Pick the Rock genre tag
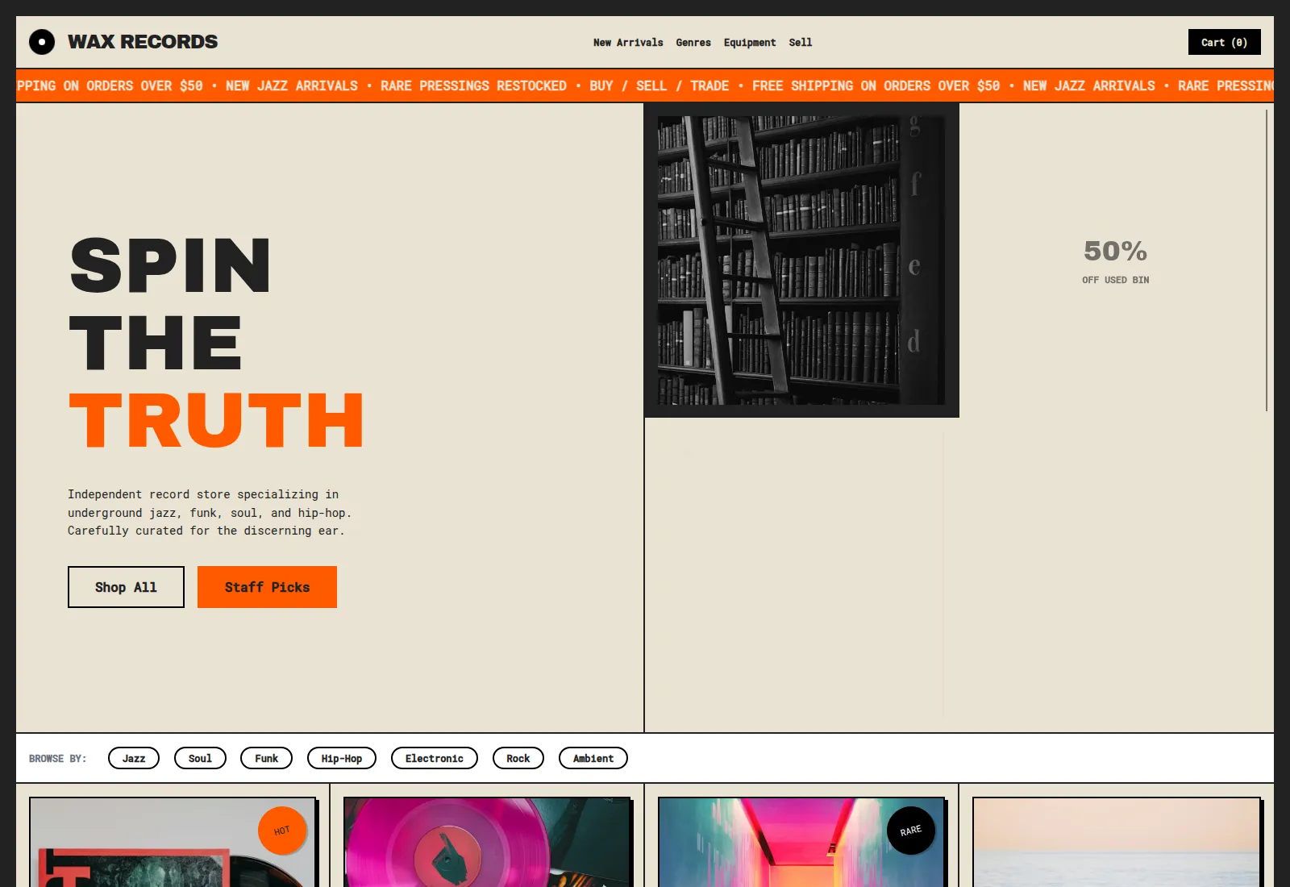The image size is (1290, 887). point(518,758)
